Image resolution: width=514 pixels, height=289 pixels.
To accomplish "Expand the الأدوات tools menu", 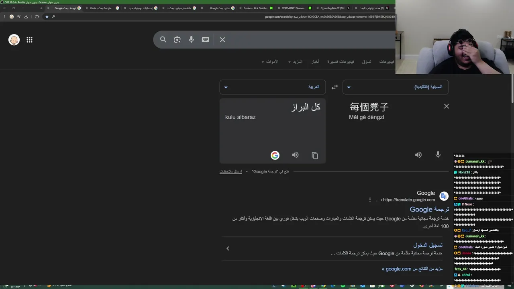I will 270,62.
